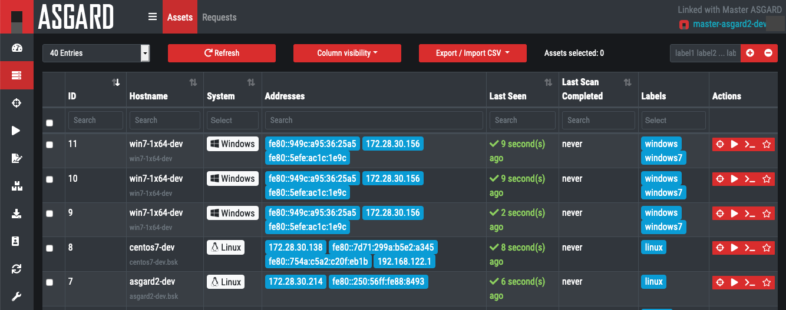Start scan crosshair icon for asset ID 10
Viewport: 786px width, 310px height.
(719, 179)
